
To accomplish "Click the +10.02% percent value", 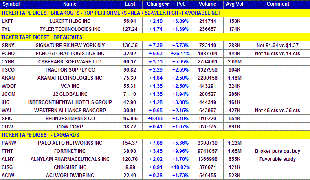I will (x=180, y=167).
